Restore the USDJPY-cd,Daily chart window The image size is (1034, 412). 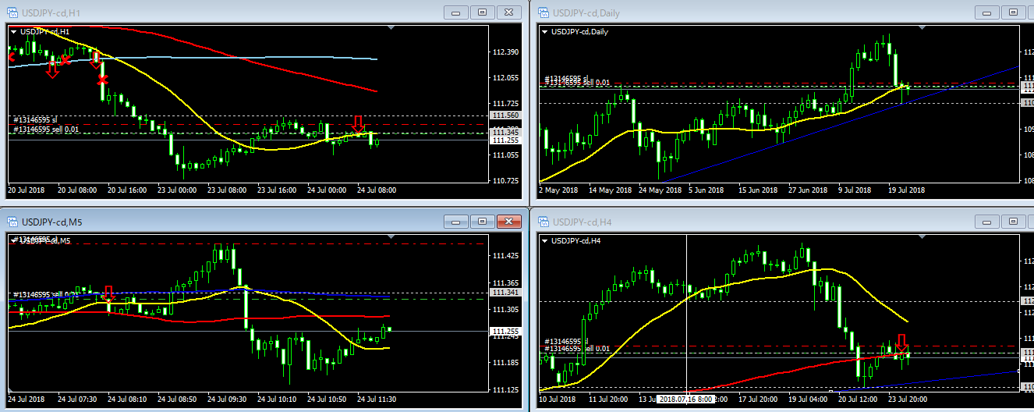tap(1014, 12)
